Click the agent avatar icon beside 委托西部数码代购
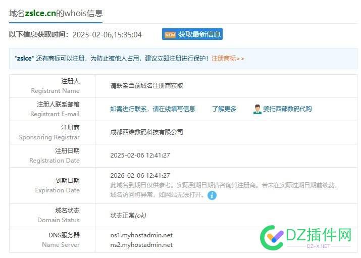This screenshot has height=258, width=361. [x=257, y=109]
